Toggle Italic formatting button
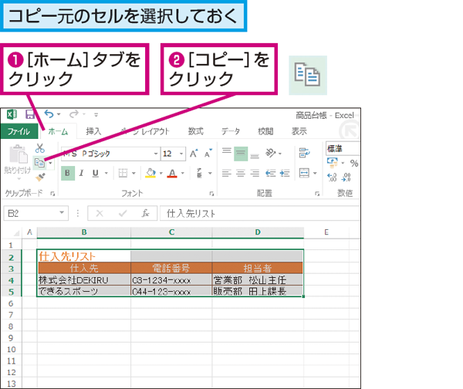Viewport: 463px width, 389px height. pyautogui.click(x=82, y=173)
